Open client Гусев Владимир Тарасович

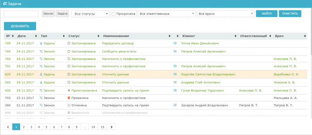coord(202,90)
